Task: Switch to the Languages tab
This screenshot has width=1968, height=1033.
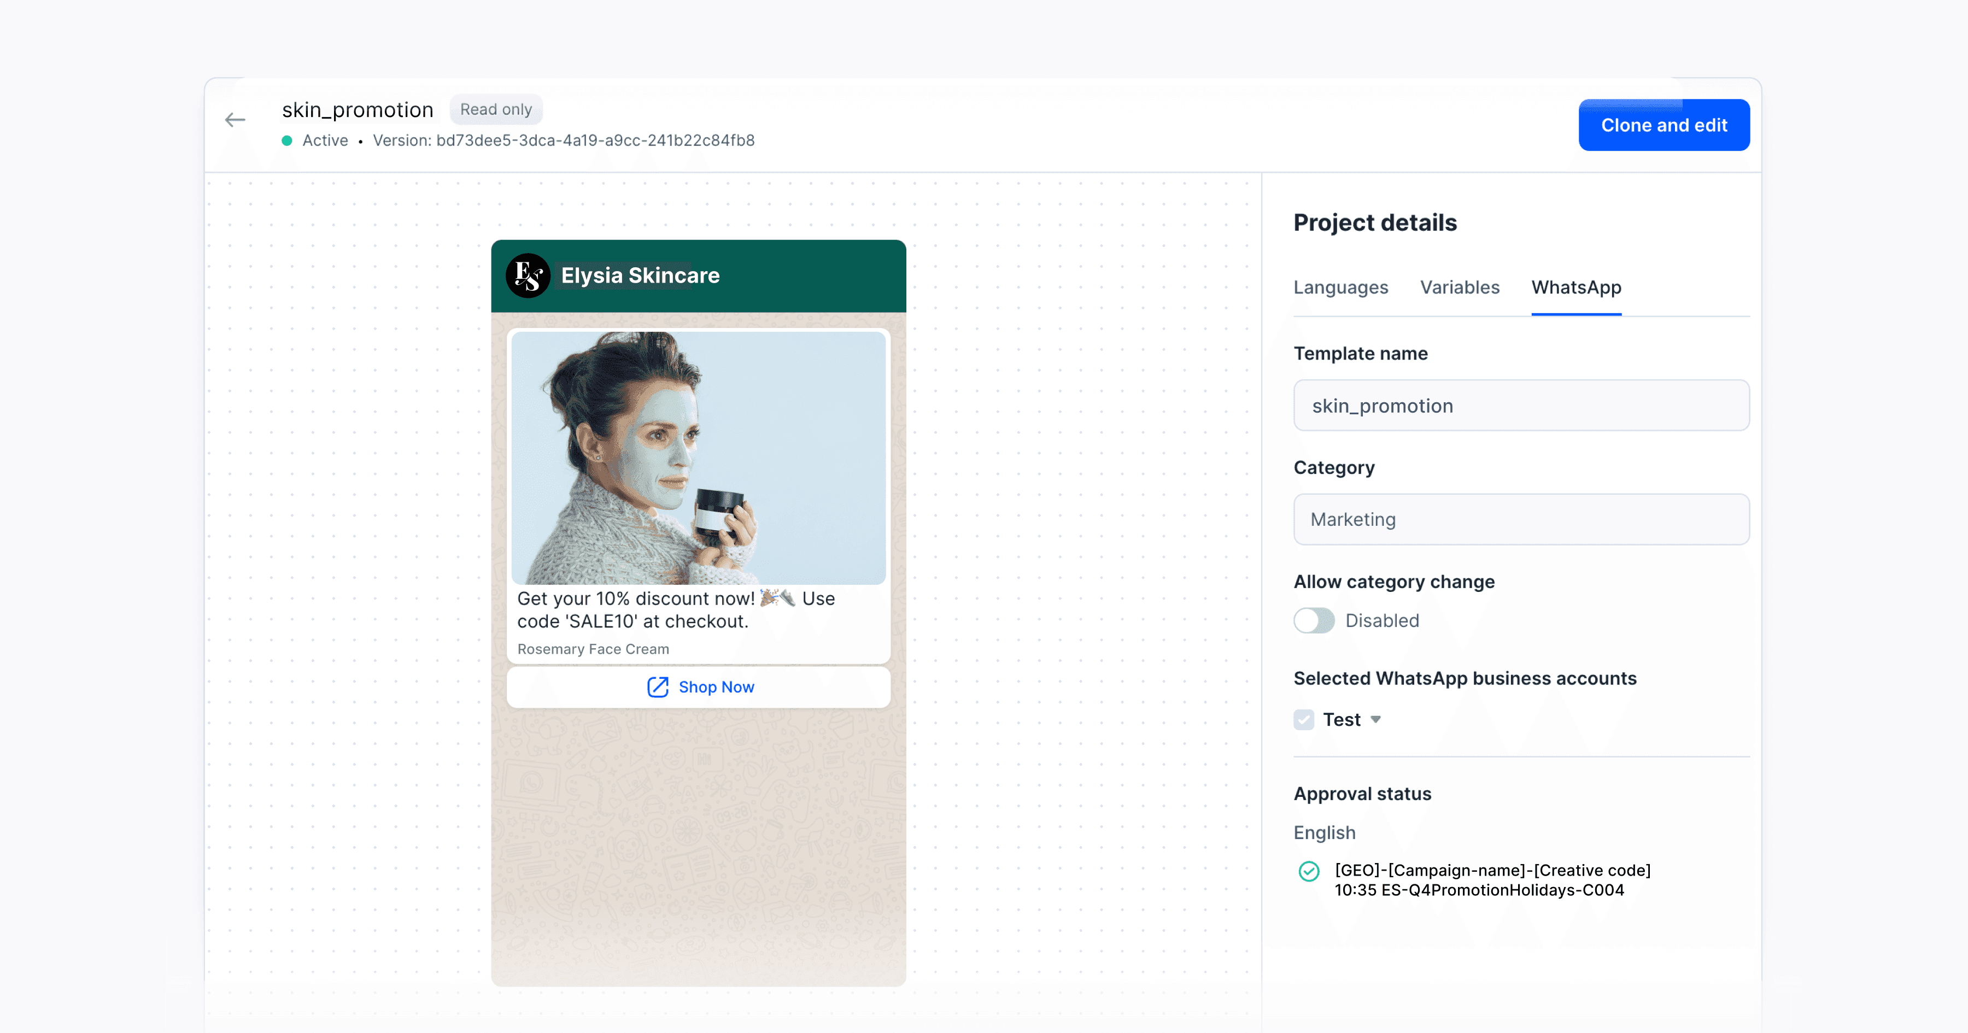Action: coord(1341,287)
